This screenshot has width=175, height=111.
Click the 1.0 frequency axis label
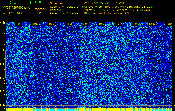[3, 50]
